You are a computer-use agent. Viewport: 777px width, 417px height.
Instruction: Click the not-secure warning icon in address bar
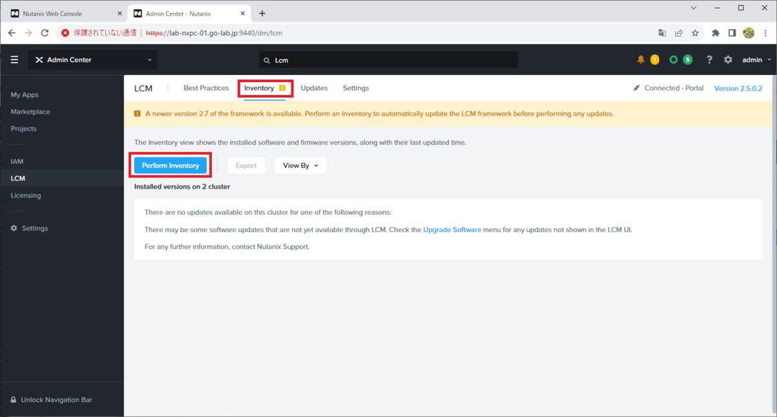[65, 32]
